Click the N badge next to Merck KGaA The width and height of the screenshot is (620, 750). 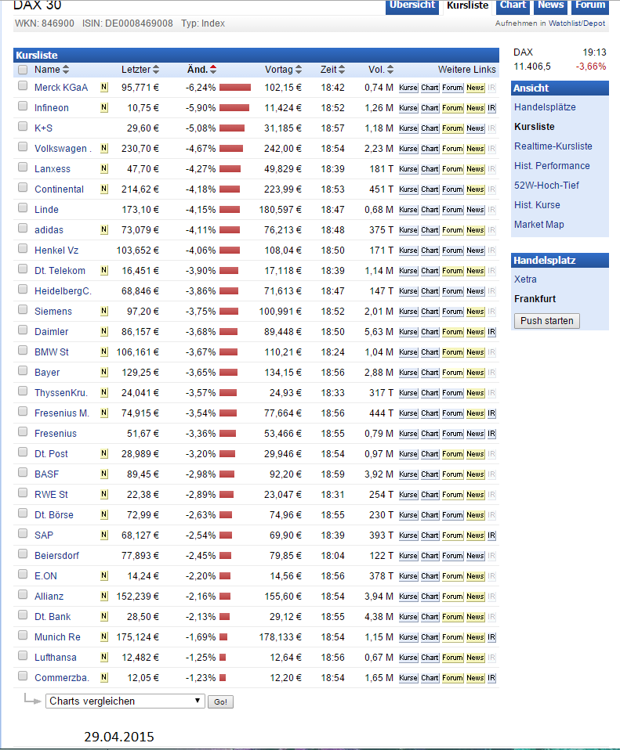(104, 87)
